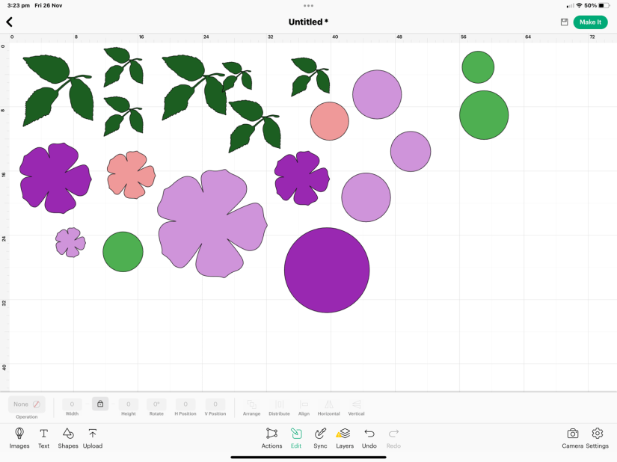Screen dimensions: 617x462
Task: Show the Layers panel
Action: point(344,437)
